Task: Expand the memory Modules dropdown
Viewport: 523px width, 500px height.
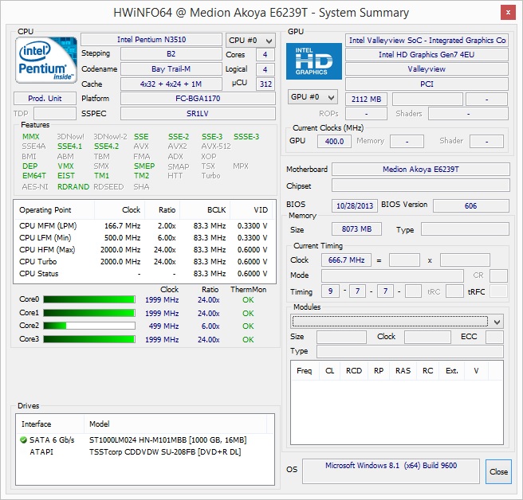Action: (396, 322)
